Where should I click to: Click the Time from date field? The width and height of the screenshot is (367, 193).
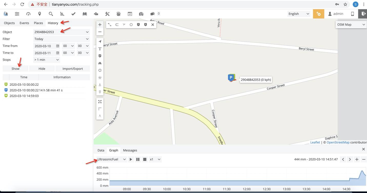pyautogui.click(x=44, y=46)
